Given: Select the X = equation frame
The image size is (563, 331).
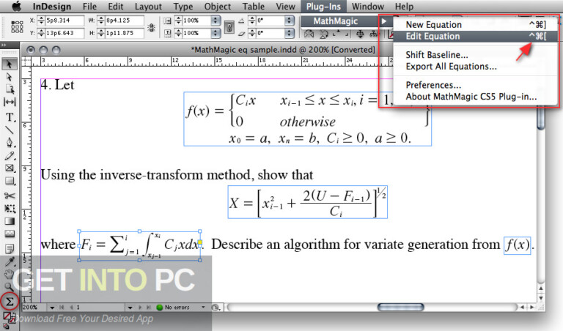Looking at the screenshot, I should point(308,202).
